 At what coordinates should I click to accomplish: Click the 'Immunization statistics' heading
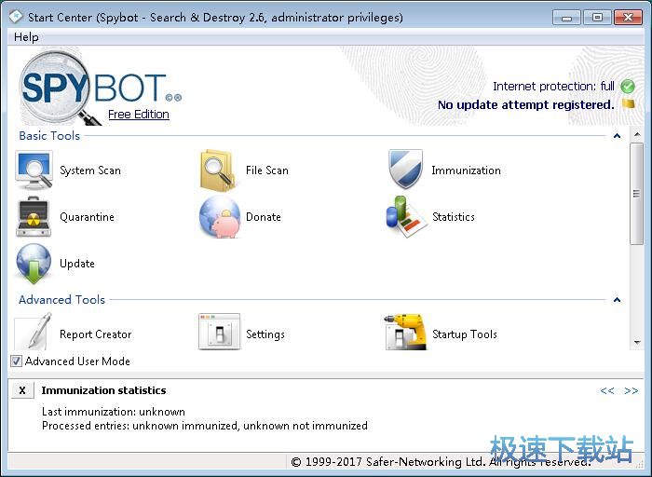pyautogui.click(x=103, y=390)
